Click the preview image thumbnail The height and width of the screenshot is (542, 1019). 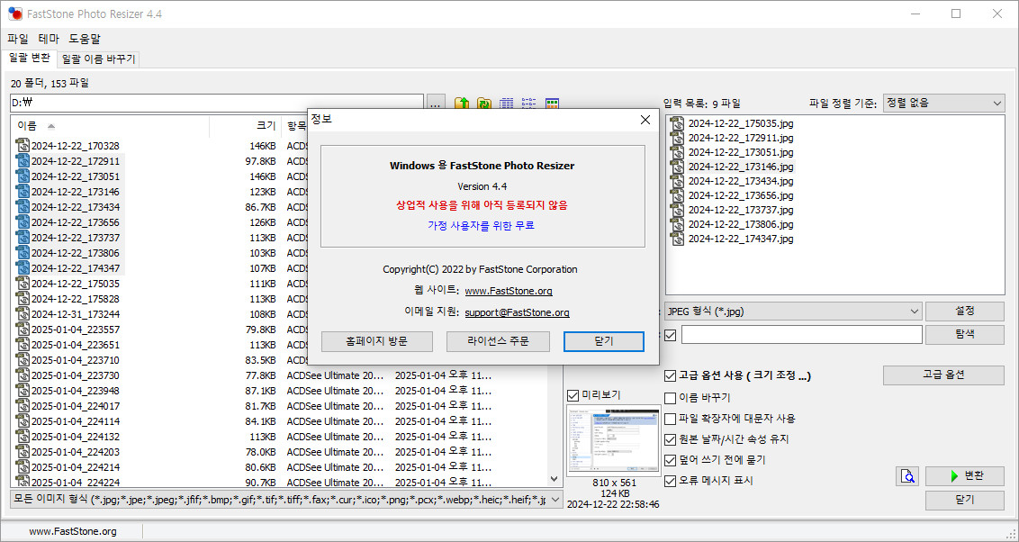(614, 440)
